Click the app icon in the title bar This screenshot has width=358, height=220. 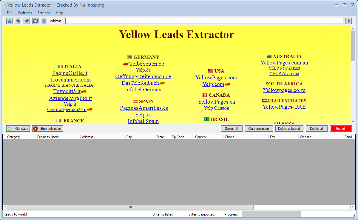[4, 5]
